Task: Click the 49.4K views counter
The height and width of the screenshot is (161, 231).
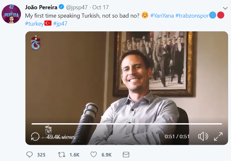Action: 61,137
